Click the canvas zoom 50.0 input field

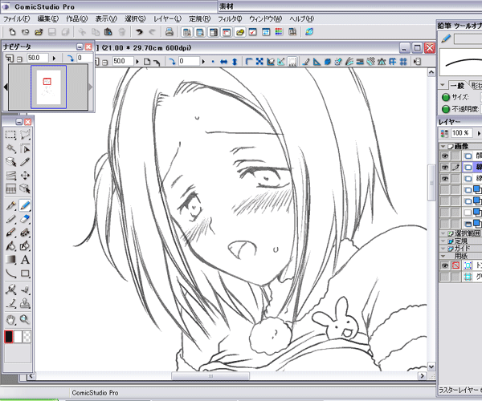[123, 62]
